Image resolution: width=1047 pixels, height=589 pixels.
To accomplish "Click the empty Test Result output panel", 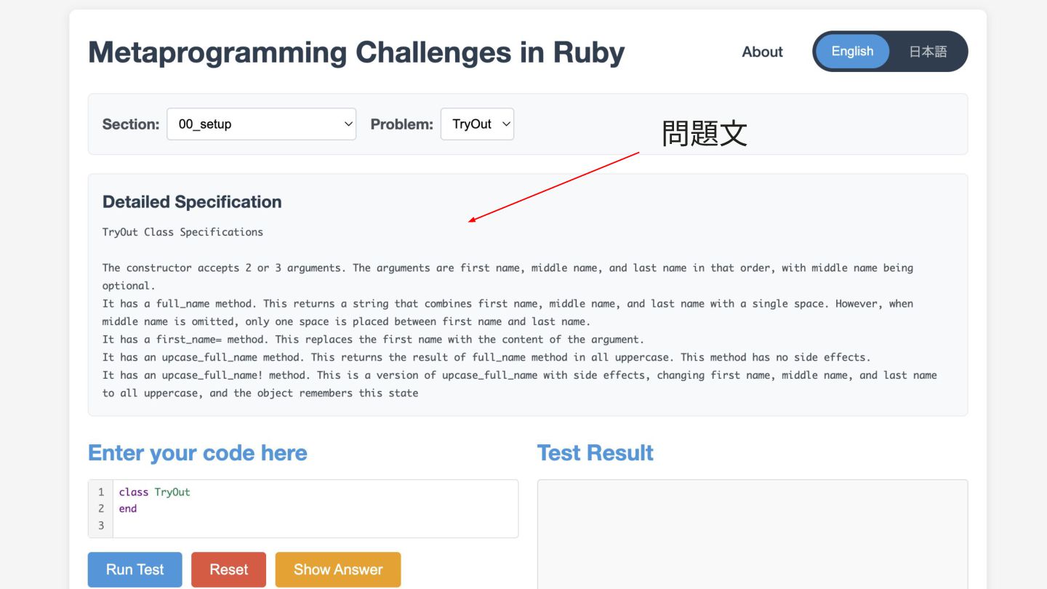I will coord(752,534).
